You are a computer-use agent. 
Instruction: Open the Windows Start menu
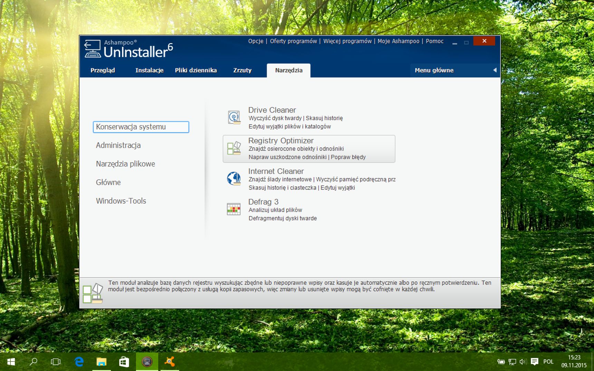11,362
